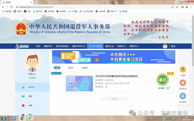The image size is (194, 121).
Task: Open the Windows Start button
Action: 3,118
